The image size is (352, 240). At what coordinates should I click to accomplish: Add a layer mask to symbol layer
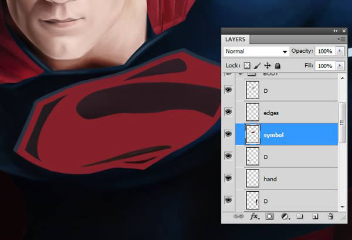[269, 217]
